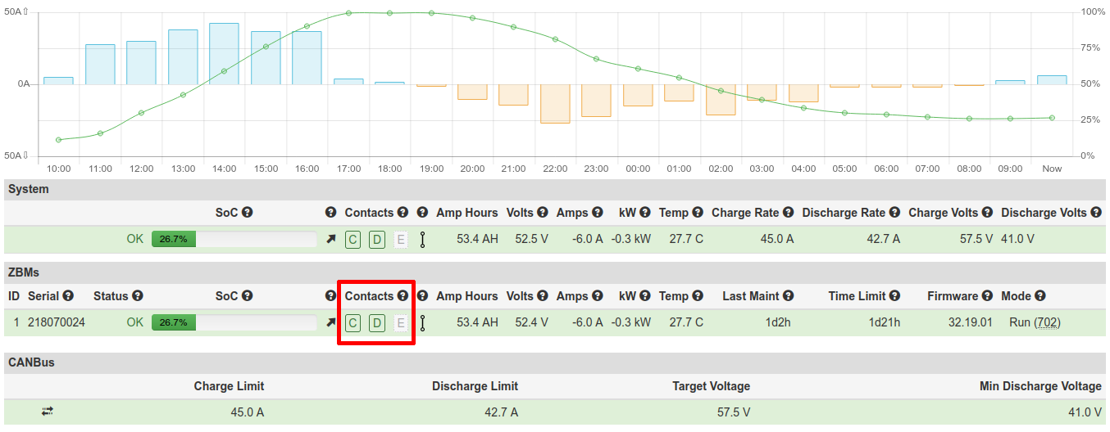Click the help icon beside Mode
Screen dimensions: 1110x432
click(x=1039, y=296)
